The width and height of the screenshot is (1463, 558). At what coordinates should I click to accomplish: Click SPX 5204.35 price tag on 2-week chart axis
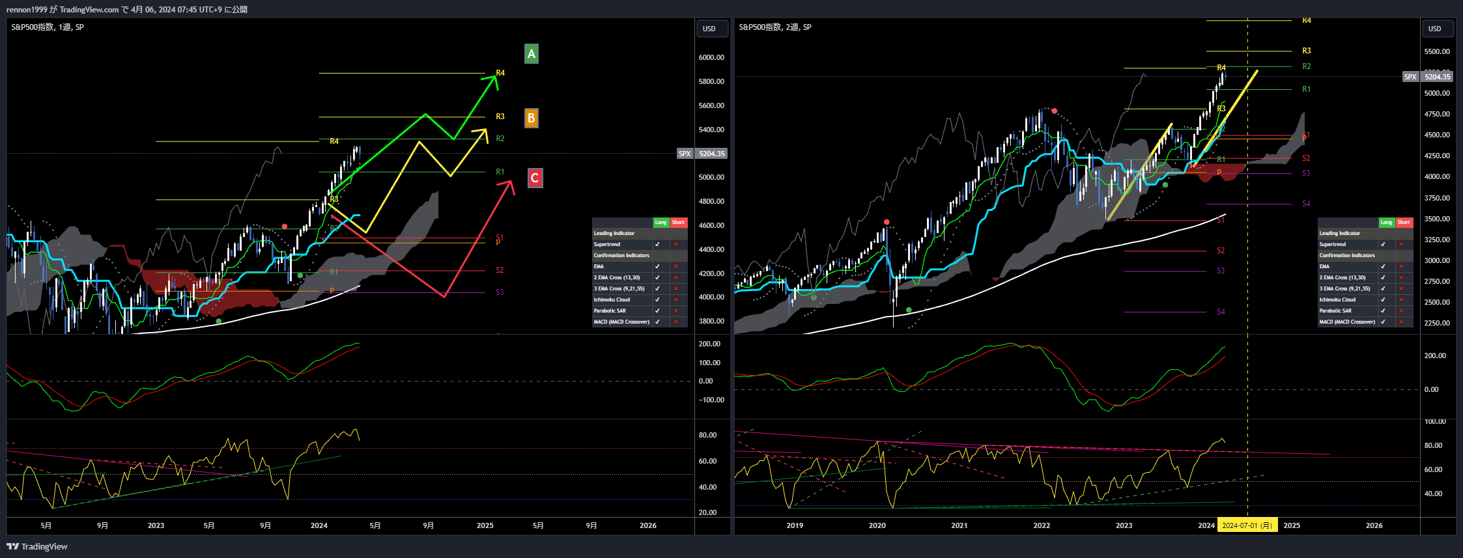point(1428,77)
